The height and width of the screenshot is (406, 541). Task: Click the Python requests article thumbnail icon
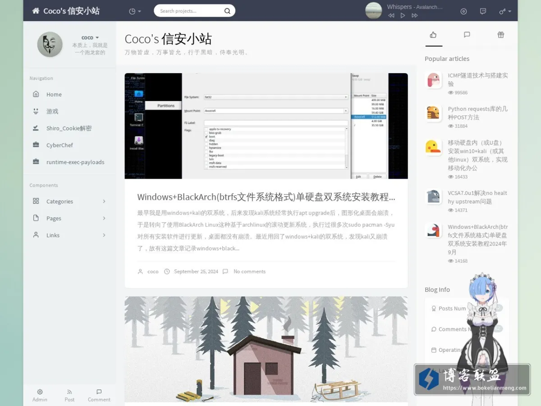click(x=433, y=114)
